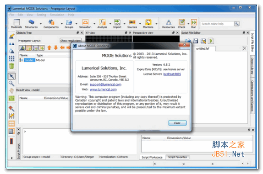The image size is (263, 174).
Task: Select the Groups toolbar icon
Action: click(69, 24)
